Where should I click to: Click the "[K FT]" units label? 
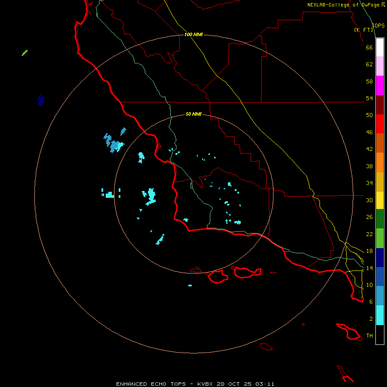point(364,30)
